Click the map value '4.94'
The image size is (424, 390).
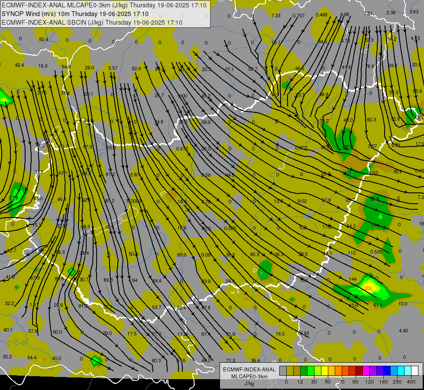133,280
